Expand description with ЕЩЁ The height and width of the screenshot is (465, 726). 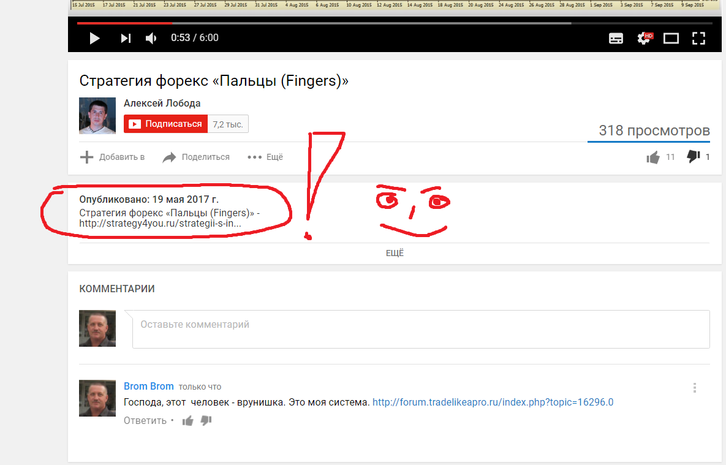pyautogui.click(x=395, y=253)
